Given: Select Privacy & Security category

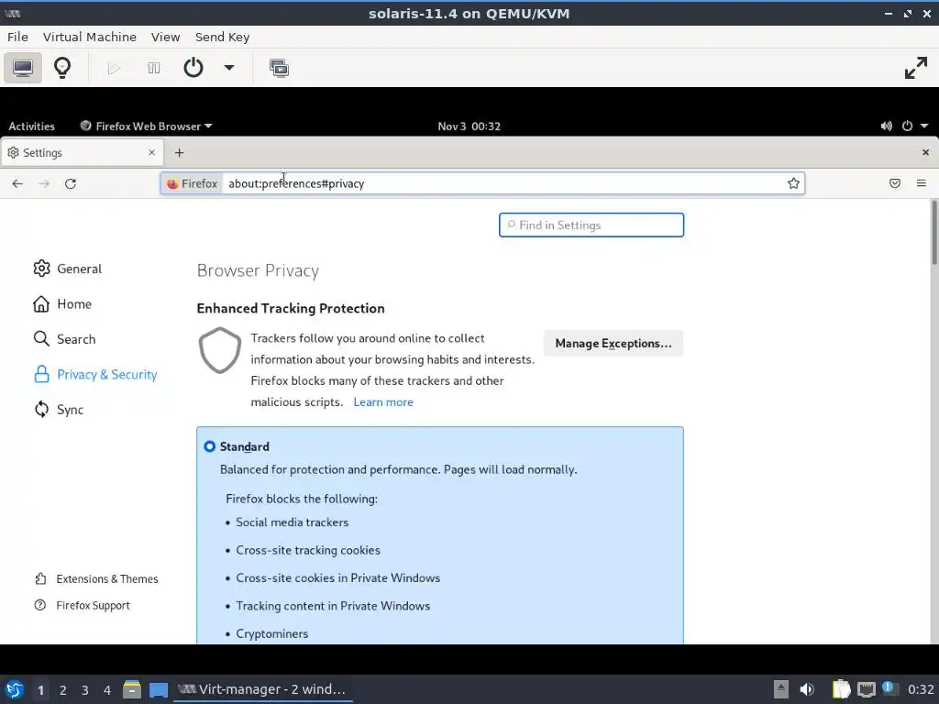Looking at the screenshot, I should [x=95, y=375].
